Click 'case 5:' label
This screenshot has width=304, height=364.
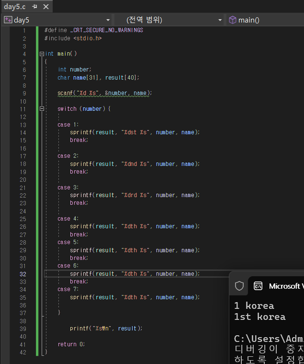click(68, 242)
